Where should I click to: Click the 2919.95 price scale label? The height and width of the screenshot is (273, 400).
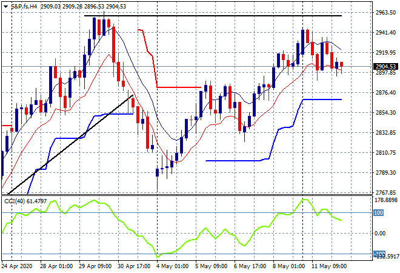point(385,53)
